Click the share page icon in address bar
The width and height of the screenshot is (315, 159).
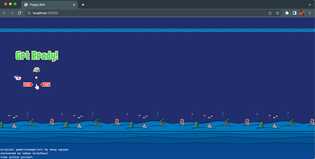pyautogui.click(x=270, y=13)
